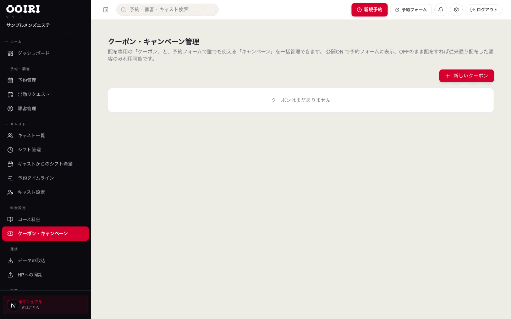Click the 出勤リクエスト calendar-clock icon

click(x=10, y=95)
